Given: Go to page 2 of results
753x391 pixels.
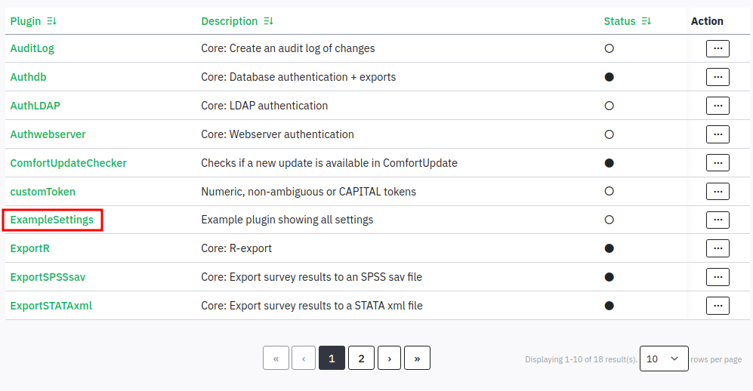Looking at the screenshot, I should pyautogui.click(x=361, y=359).
